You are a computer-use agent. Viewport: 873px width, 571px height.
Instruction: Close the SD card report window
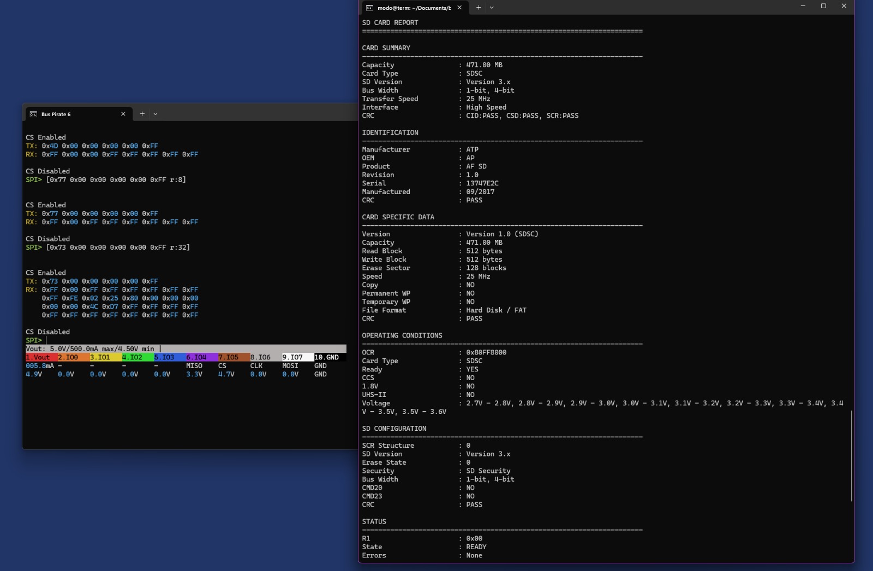pyautogui.click(x=844, y=6)
